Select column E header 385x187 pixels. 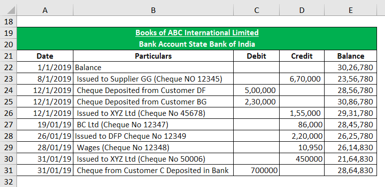(x=351, y=10)
